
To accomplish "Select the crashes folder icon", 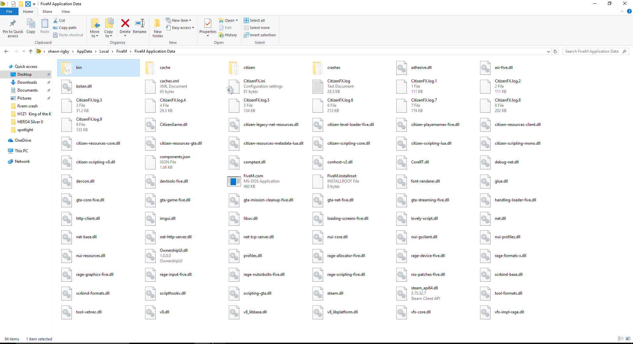I will pyautogui.click(x=318, y=68).
